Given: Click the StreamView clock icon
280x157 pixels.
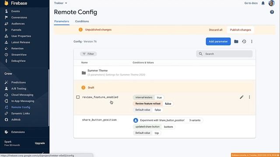Looking at the screenshot, I should pyautogui.click(x=6, y=55).
